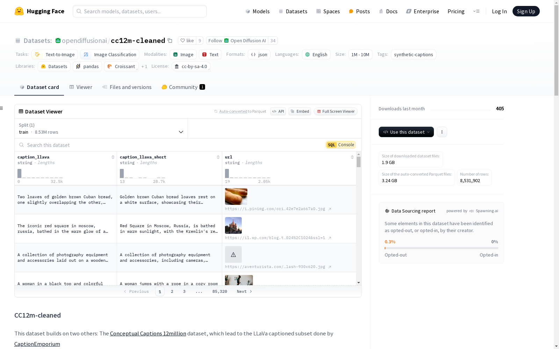The height and width of the screenshot is (349, 559).
Task: Click the Cuban bread image thumbnail
Action: [x=236, y=196]
